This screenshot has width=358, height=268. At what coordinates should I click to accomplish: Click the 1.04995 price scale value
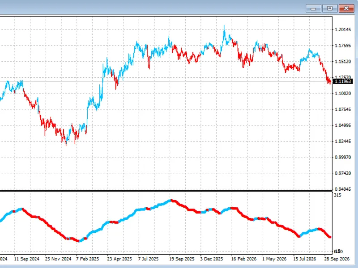click(x=343, y=126)
